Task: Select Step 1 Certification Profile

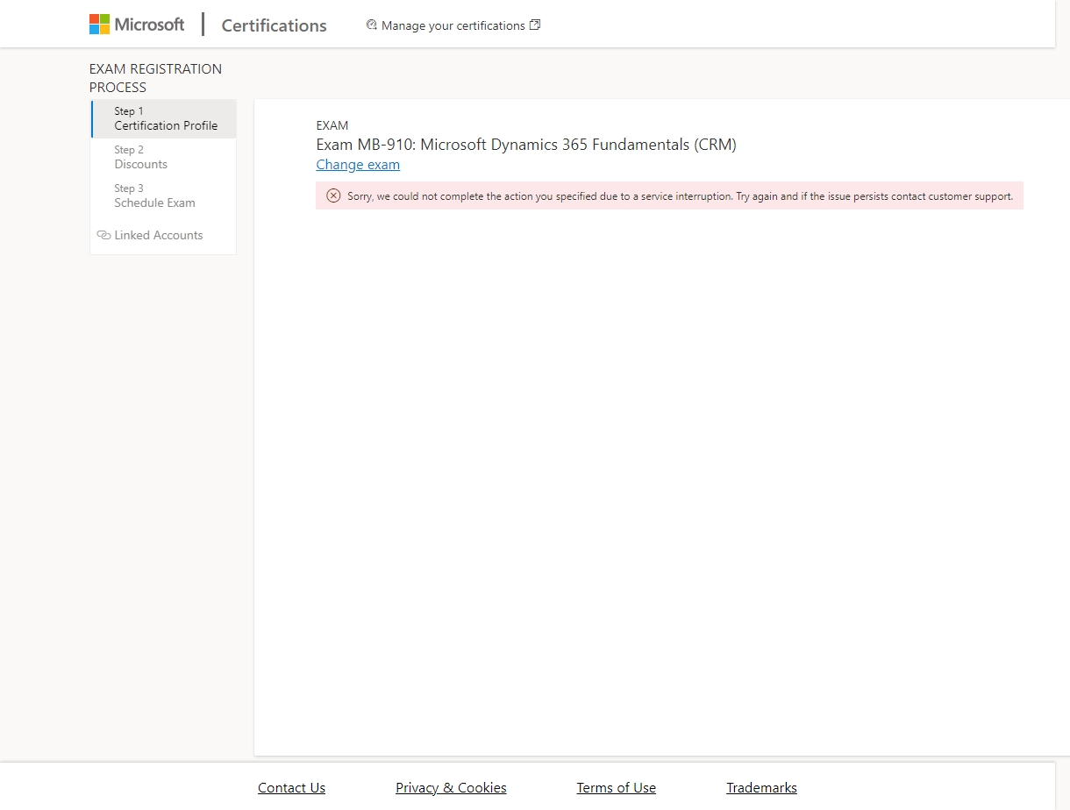Action: point(164,118)
